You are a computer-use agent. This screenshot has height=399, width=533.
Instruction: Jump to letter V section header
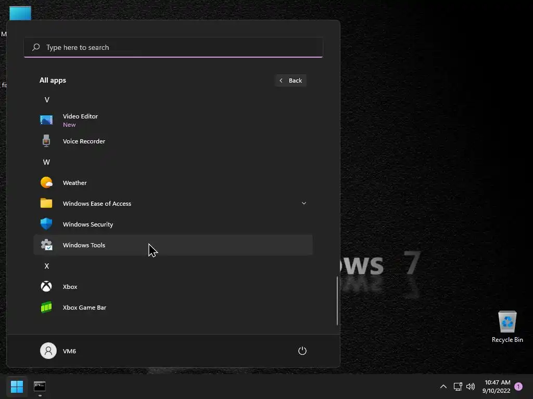tap(47, 100)
